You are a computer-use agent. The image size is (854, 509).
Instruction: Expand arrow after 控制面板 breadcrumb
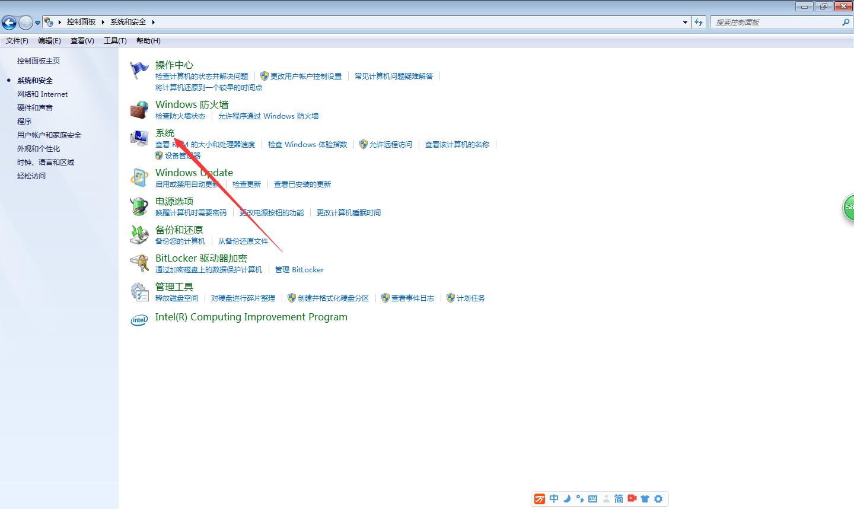[x=103, y=22]
